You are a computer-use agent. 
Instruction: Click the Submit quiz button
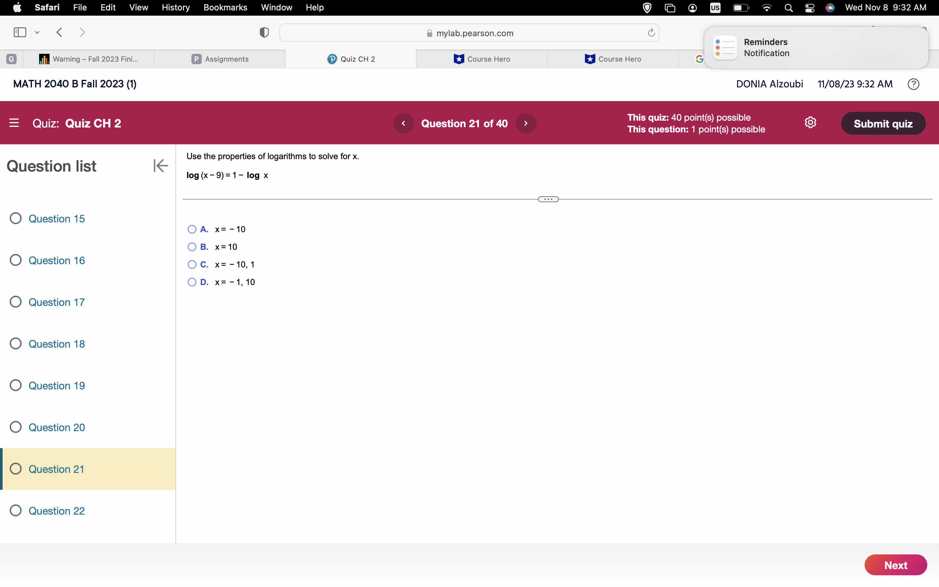(x=884, y=123)
